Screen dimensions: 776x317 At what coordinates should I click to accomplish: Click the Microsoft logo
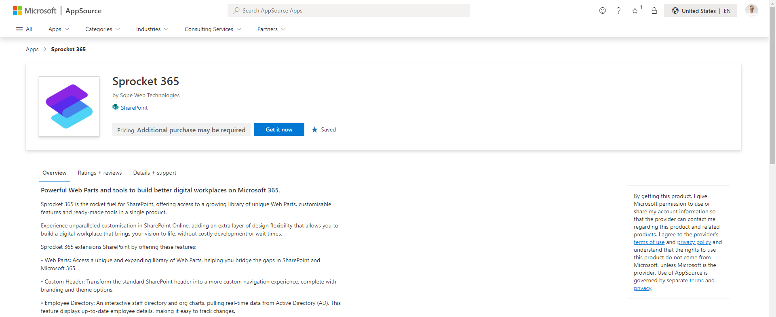click(34, 10)
